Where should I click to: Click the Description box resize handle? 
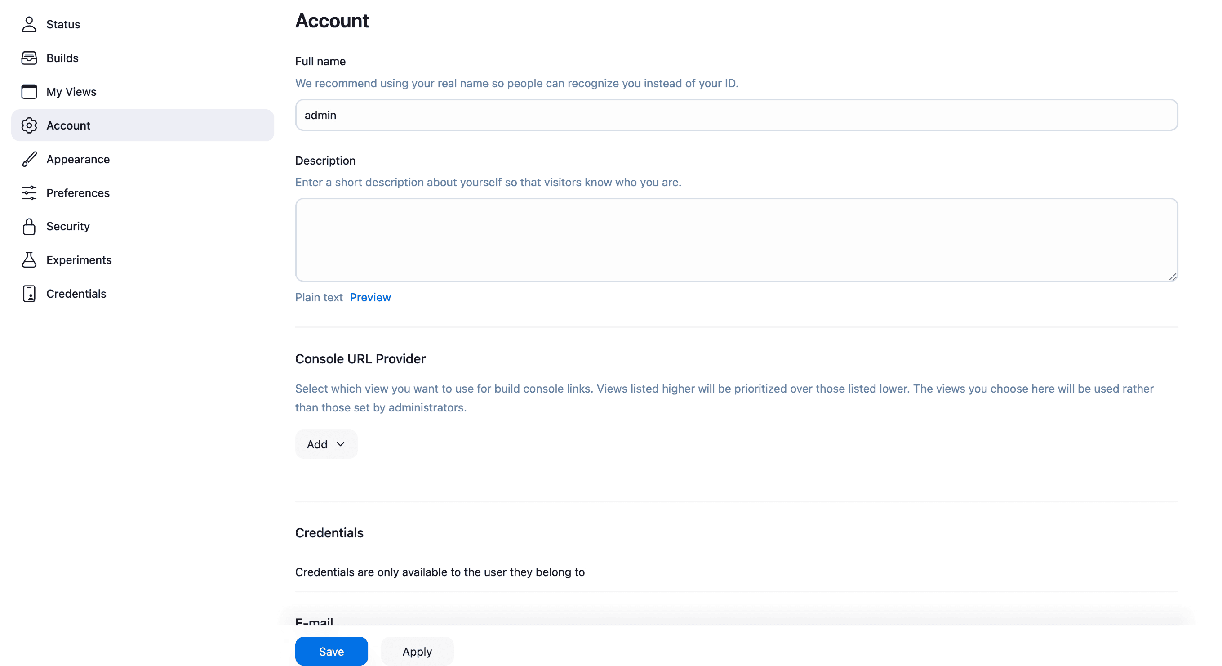coord(1173,276)
